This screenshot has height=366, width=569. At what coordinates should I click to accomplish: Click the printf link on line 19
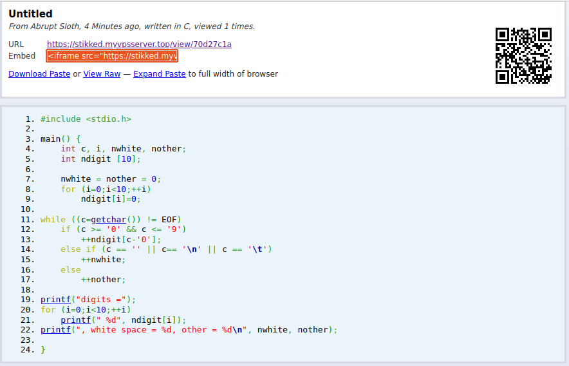[x=55, y=300]
